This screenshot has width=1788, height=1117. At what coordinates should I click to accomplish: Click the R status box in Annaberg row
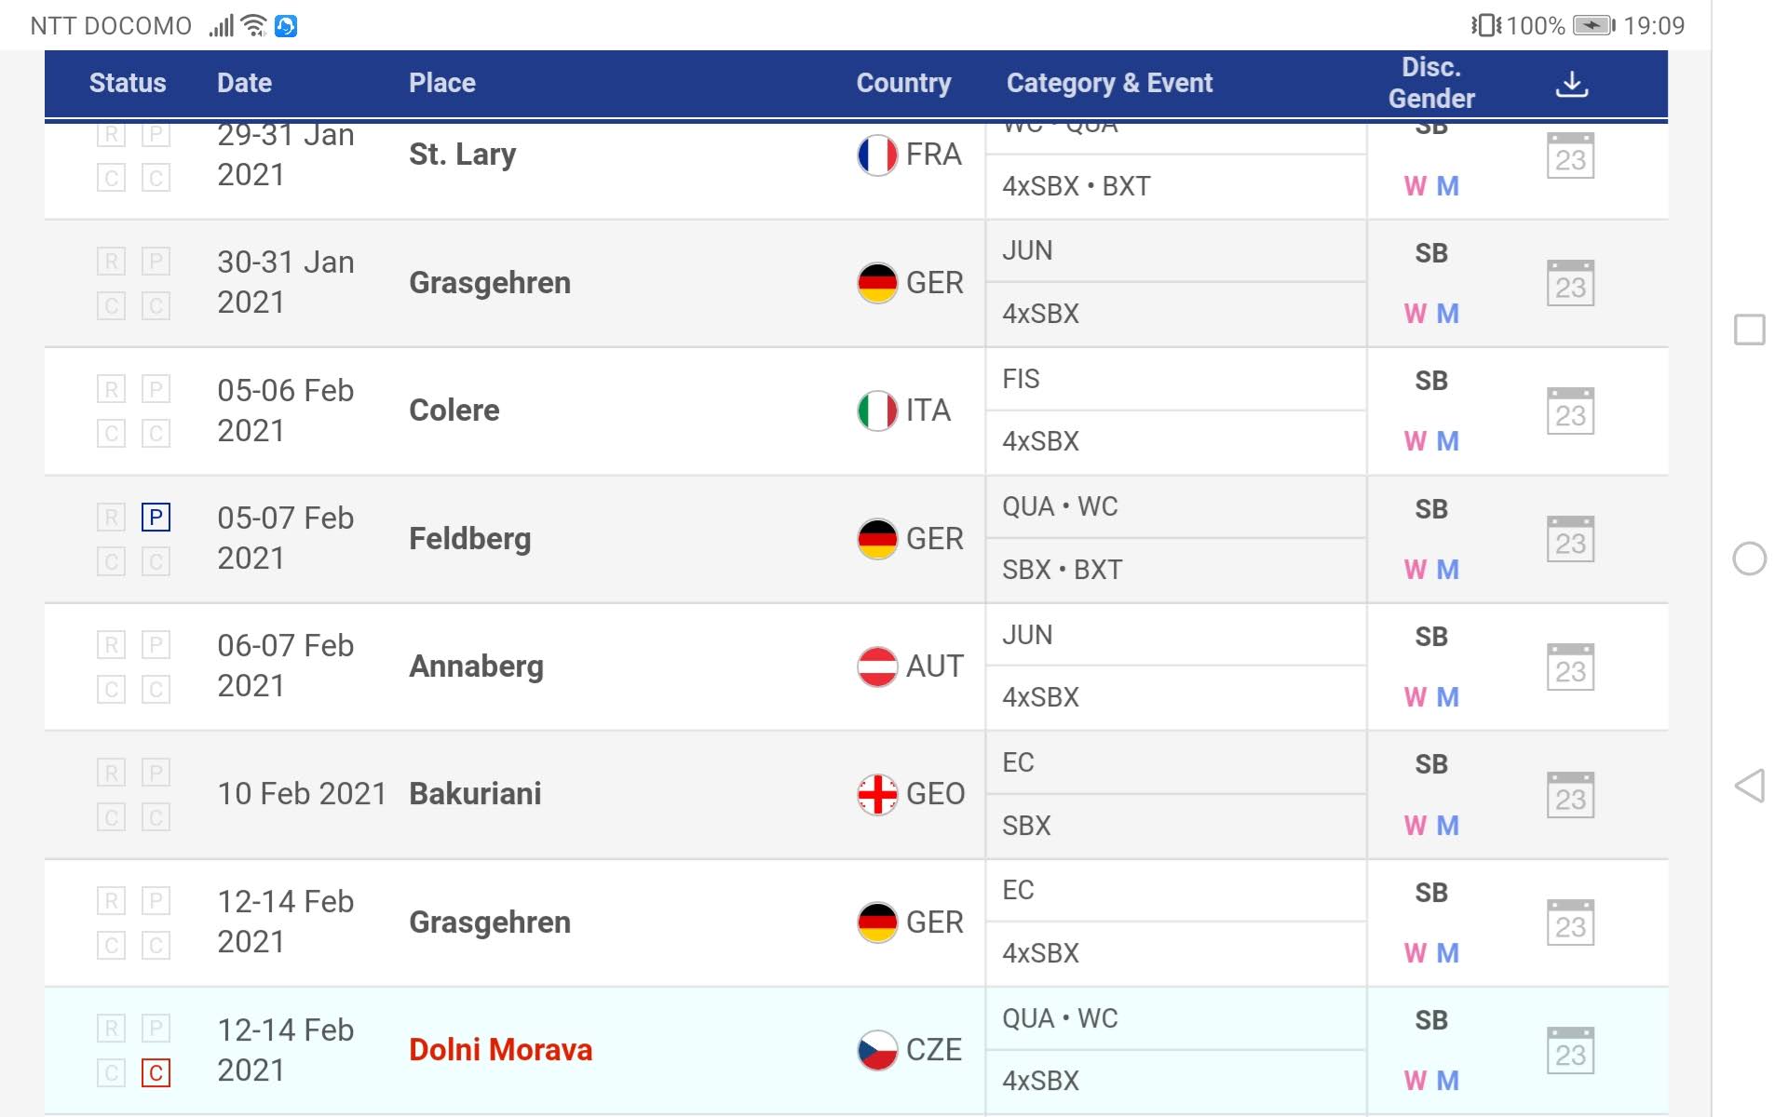(x=111, y=644)
